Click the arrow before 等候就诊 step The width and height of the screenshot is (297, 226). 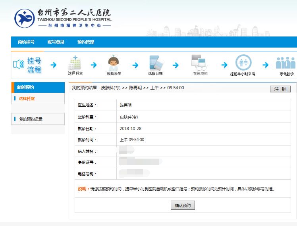pos(266,65)
